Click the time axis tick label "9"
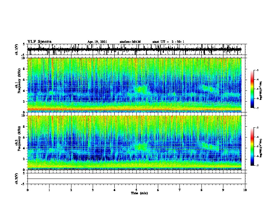Viewport: 276px width, 213px height. pos(223,190)
